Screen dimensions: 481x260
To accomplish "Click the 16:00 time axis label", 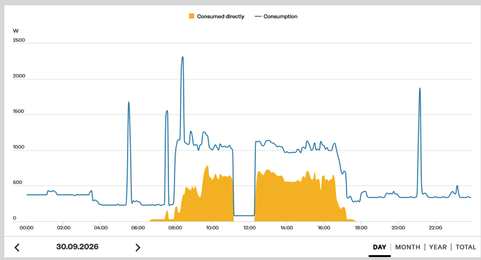I will pos(324,228).
